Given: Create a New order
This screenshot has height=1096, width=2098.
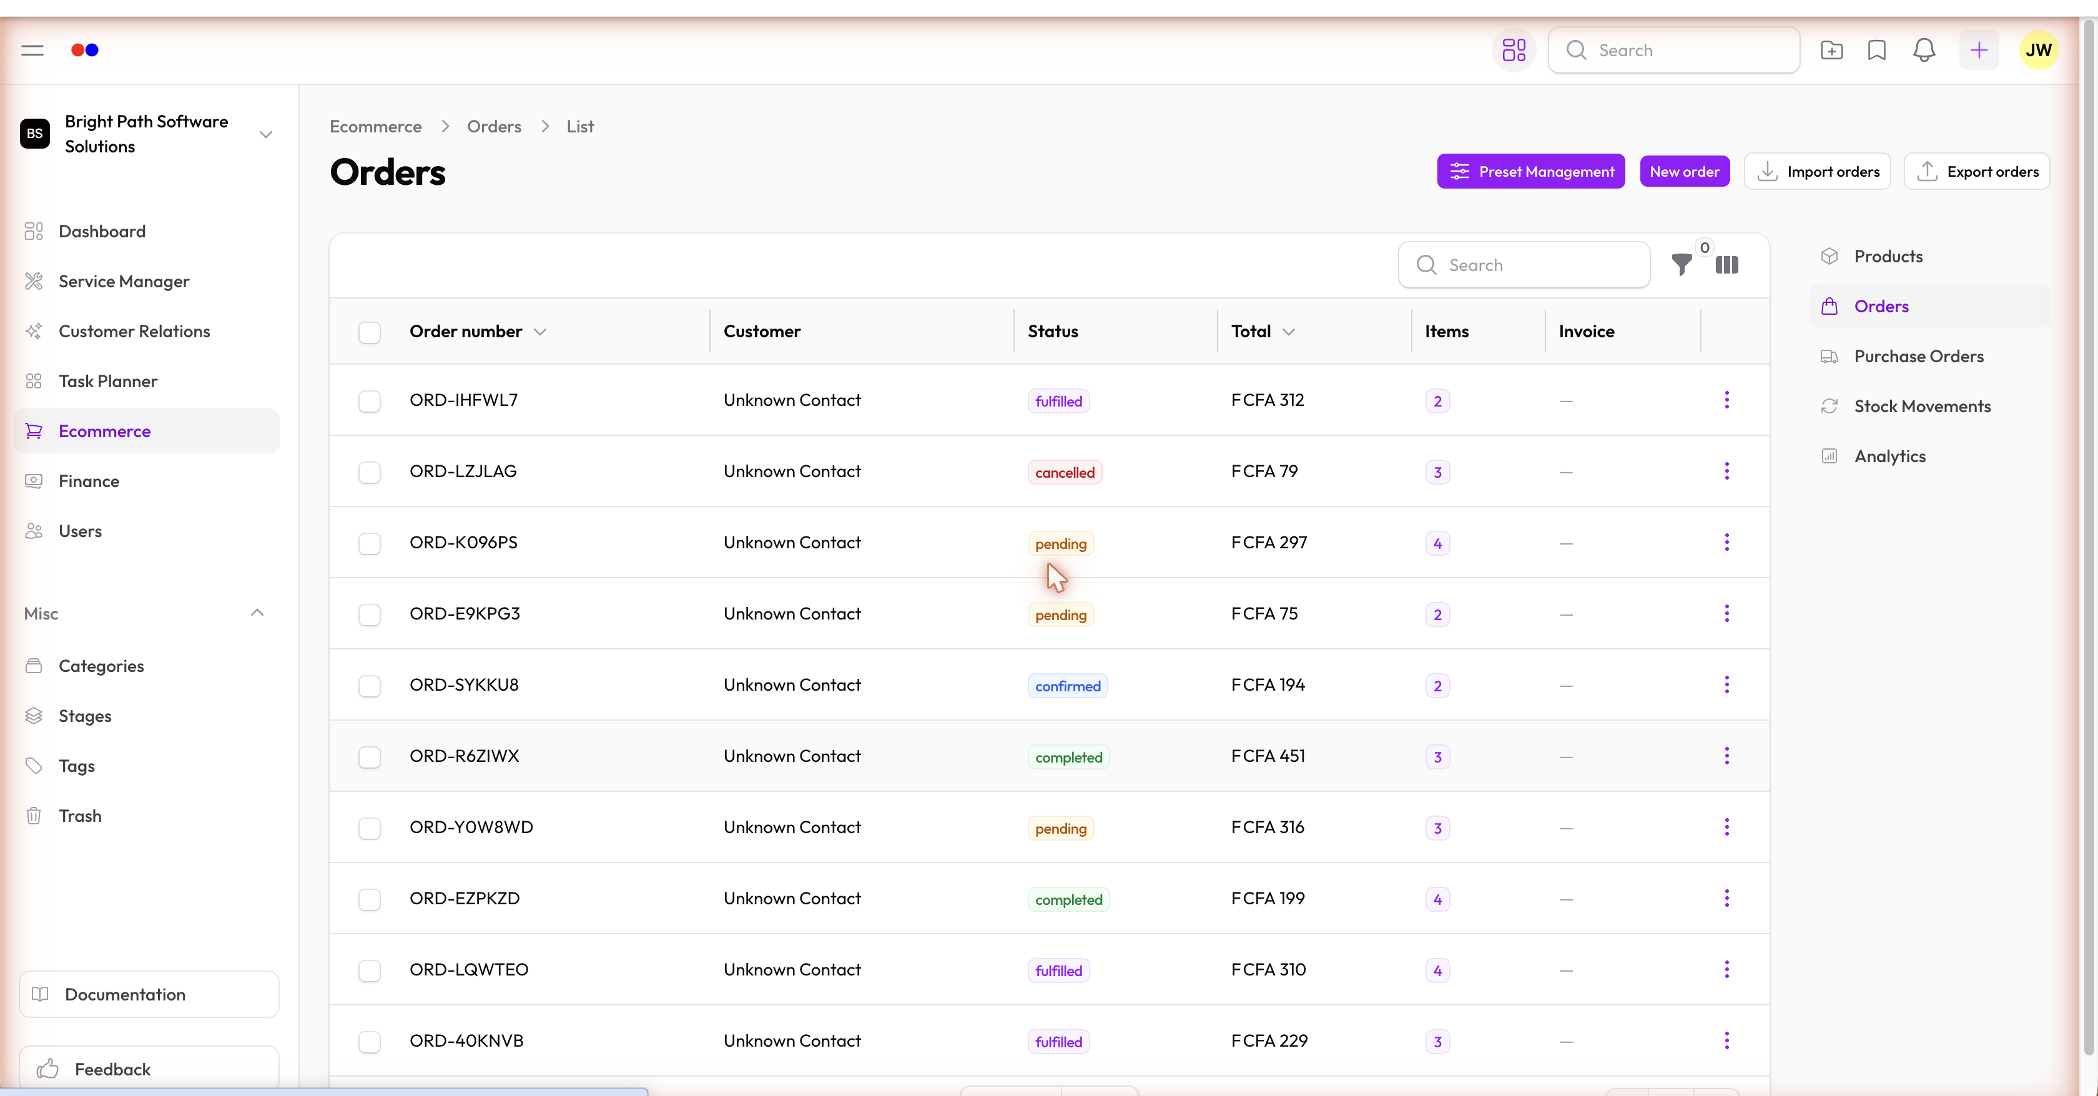Looking at the screenshot, I should 1684,172.
